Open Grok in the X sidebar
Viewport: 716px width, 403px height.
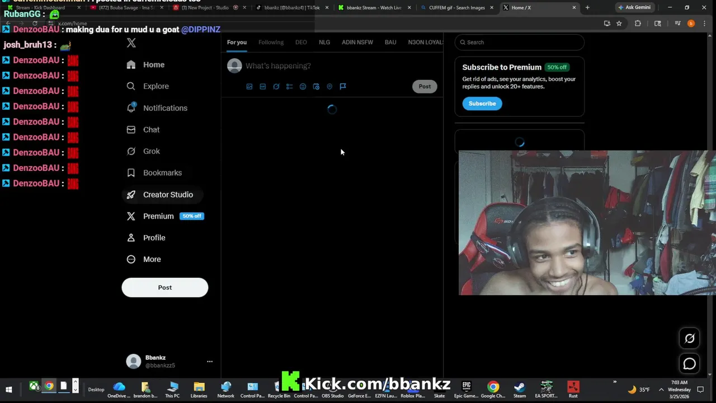[143, 151]
